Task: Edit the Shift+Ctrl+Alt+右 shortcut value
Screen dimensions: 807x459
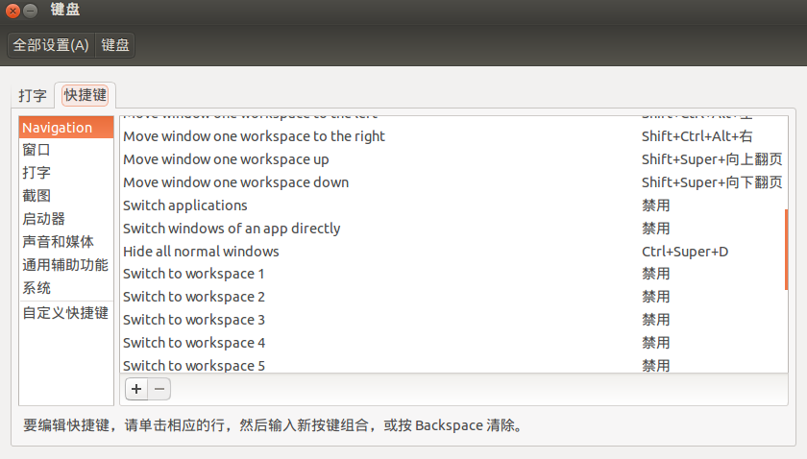Action: pyautogui.click(x=697, y=136)
